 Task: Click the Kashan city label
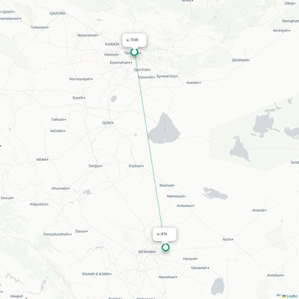tap(135, 166)
